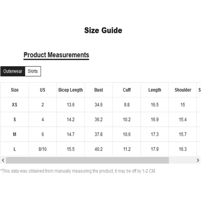This screenshot has width=201, height=201.
Task: Click the Size column header
Action: [15, 90]
